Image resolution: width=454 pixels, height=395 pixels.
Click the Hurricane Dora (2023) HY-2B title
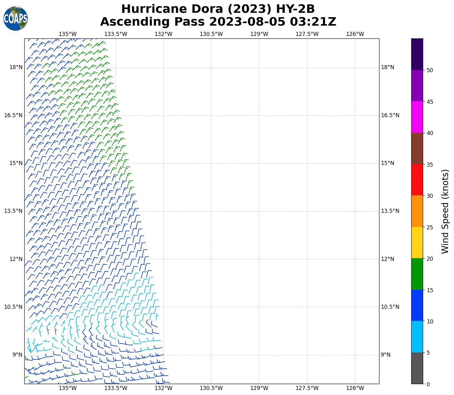pos(218,9)
